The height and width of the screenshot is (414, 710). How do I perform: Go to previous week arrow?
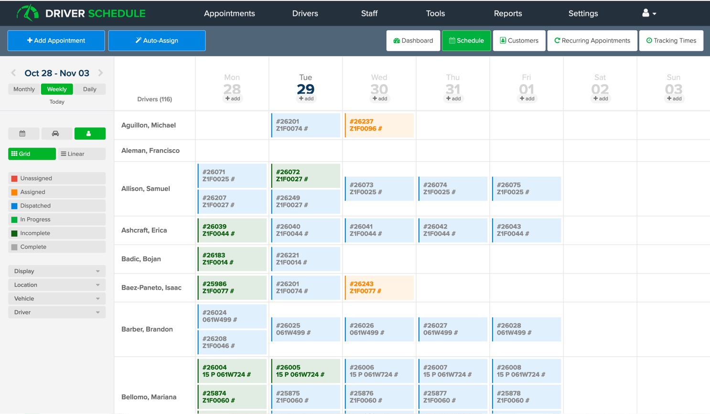coord(13,73)
